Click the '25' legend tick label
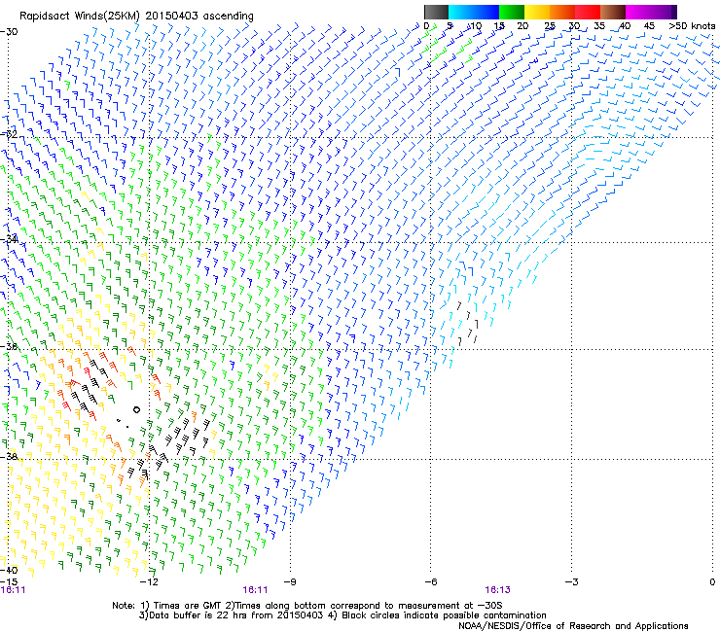The width and height of the screenshot is (720, 632). pos(550,26)
